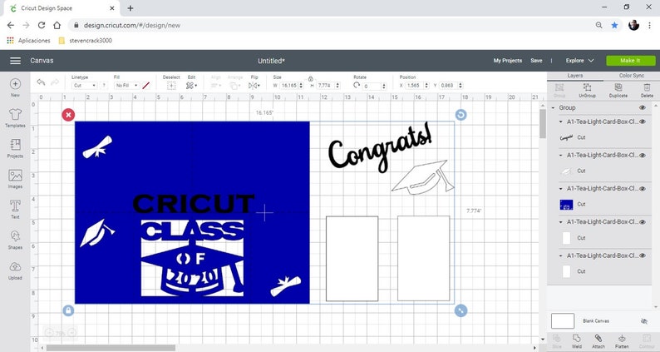This screenshot has width=660, height=352.
Task: Click the Upload icon
Action: tap(15, 270)
